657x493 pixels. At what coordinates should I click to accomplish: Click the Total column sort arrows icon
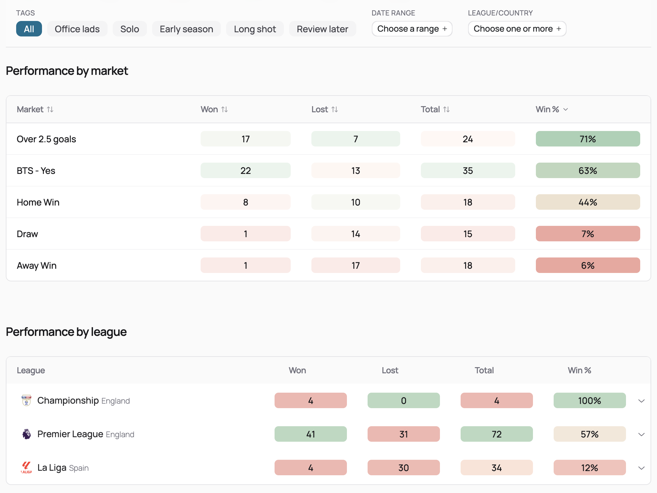pos(446,110)
